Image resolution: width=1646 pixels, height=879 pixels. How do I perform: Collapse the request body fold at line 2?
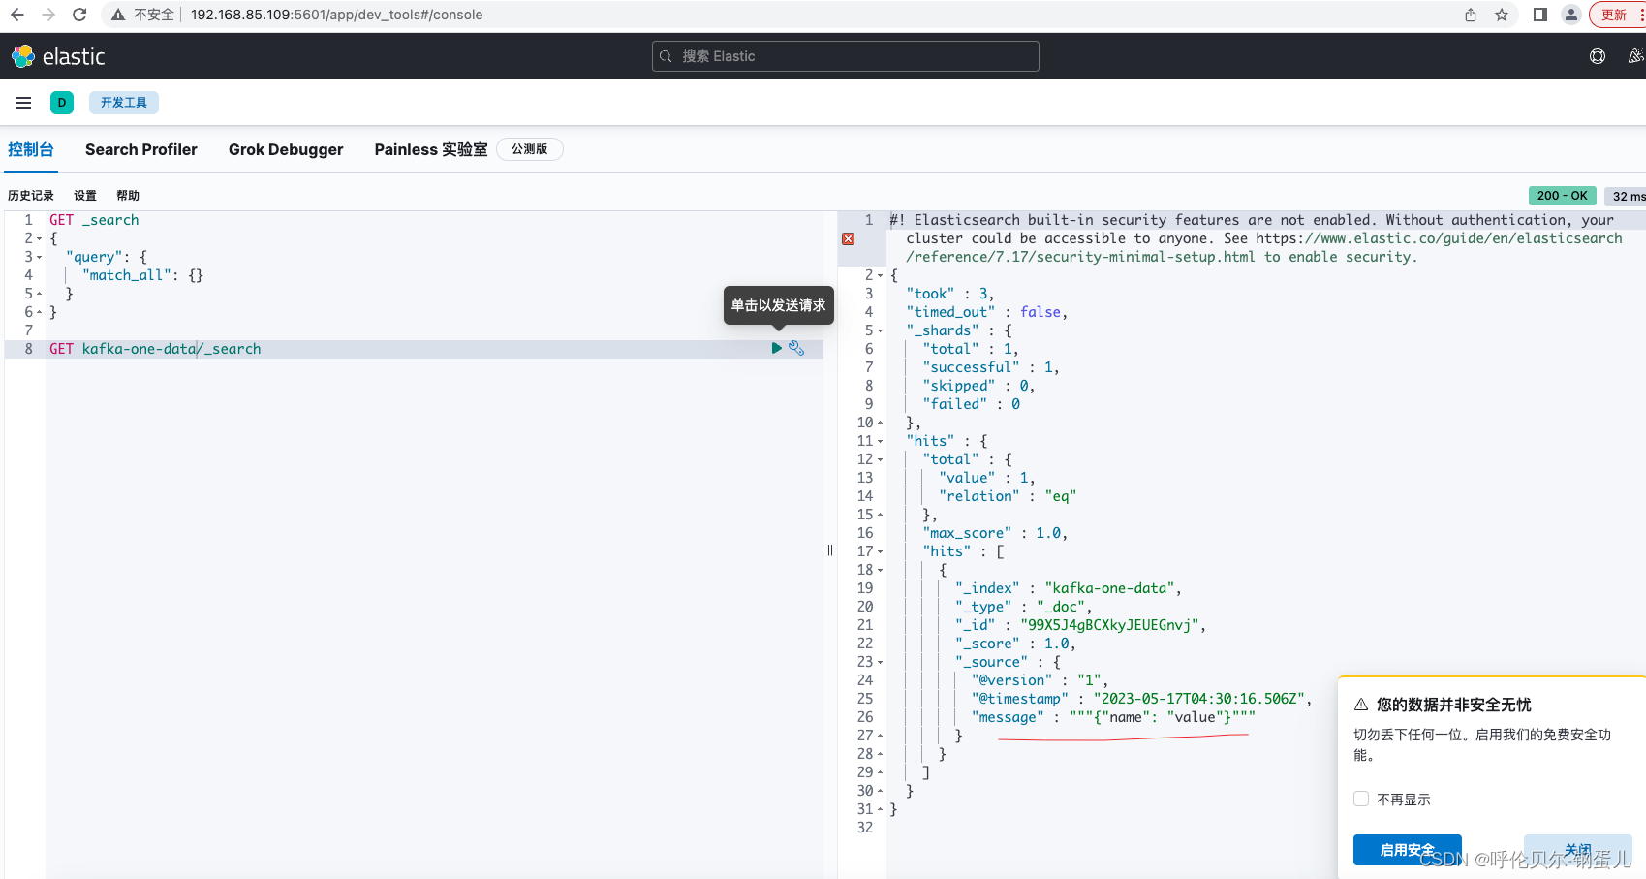coord(40,238)
